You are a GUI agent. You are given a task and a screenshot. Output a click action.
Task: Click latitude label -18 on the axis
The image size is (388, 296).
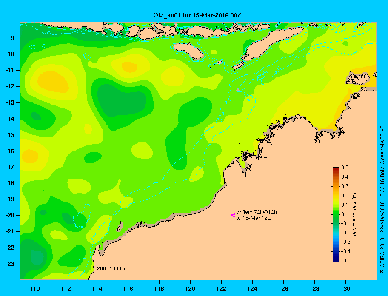(10, 183)
